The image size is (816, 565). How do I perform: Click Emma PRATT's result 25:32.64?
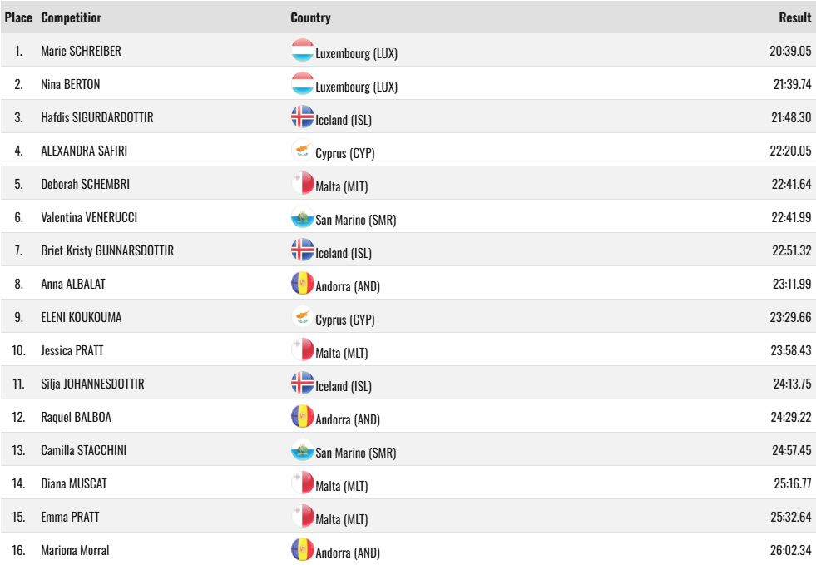pos(790,517)
